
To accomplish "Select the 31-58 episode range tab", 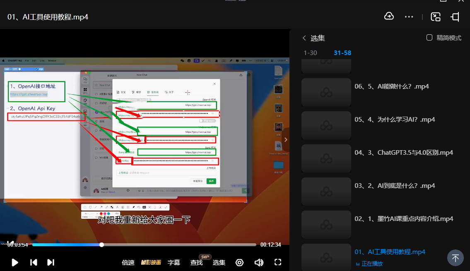I will coord(342,53).
